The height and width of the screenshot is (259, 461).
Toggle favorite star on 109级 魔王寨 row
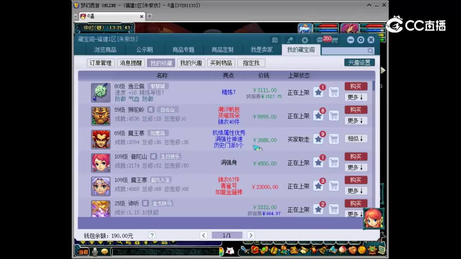pyautogui.click(x=318, y=186)
